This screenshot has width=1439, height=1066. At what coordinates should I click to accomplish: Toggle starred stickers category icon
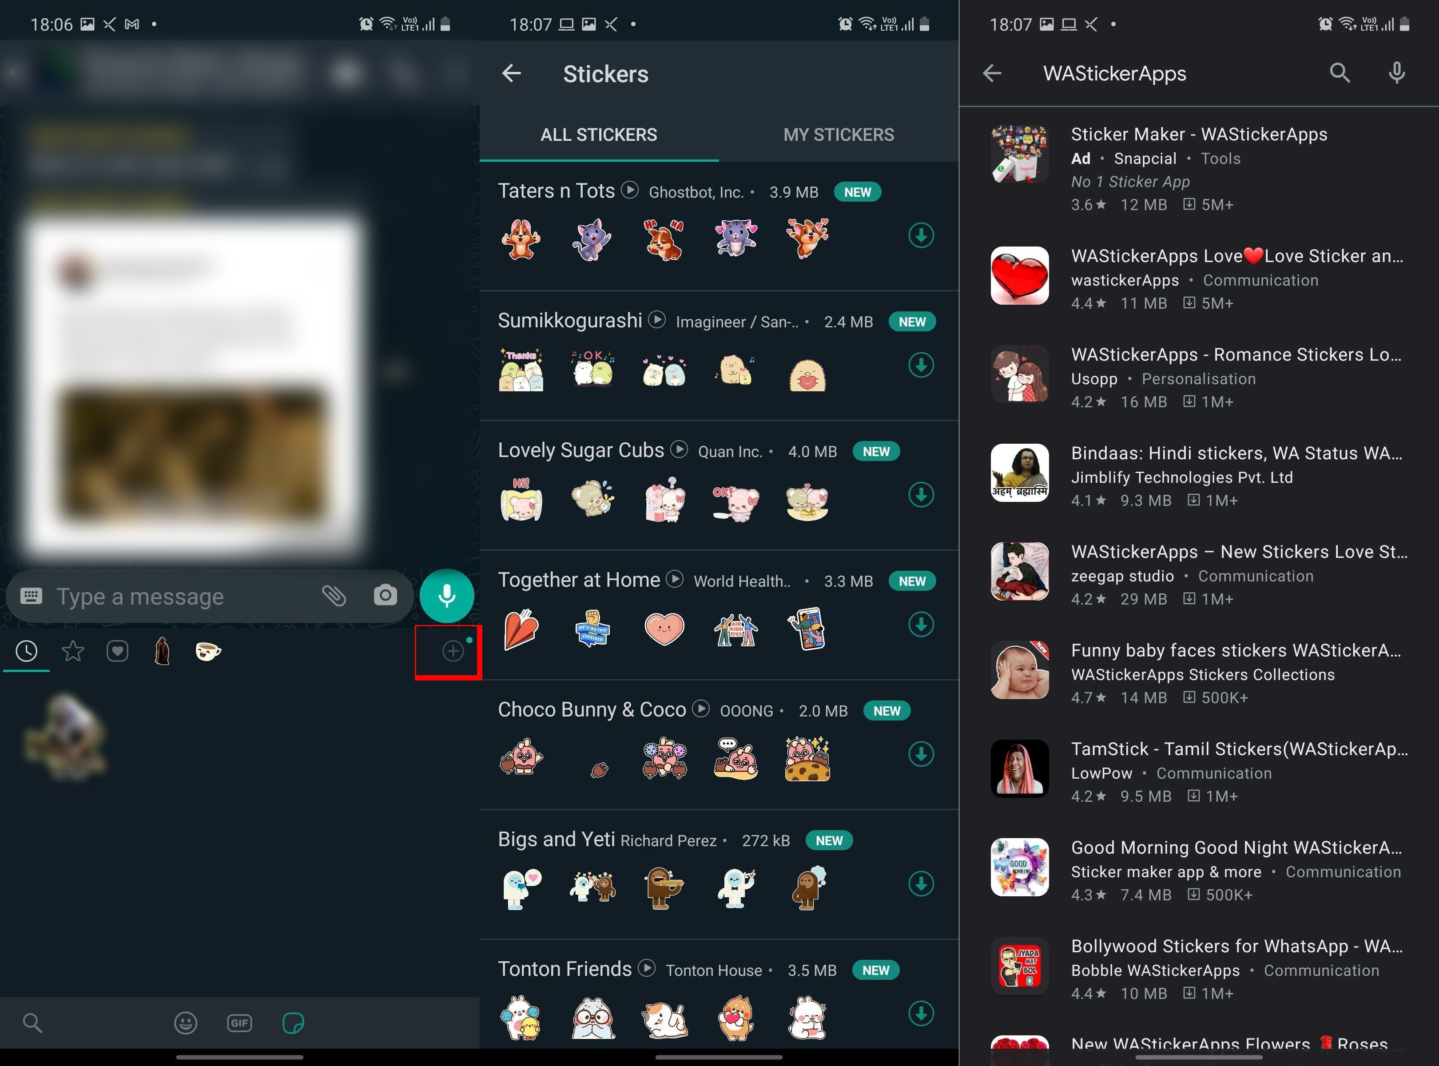click(x=73, y=651)
